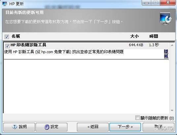The height and width of the screenshot is (135, 177).
Task: Enable 顯示隱藏的更新 checkbox
Action: click(x=137, y=118)
